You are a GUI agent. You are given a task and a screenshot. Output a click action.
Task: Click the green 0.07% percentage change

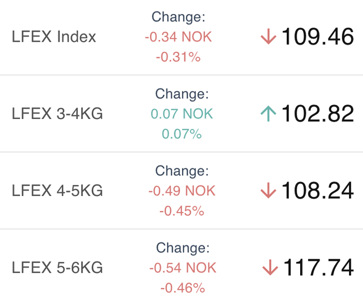point(181,134)
